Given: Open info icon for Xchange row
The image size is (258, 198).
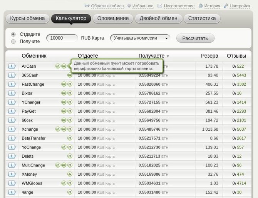Looking at the screenshot, I should pos(12,129).
